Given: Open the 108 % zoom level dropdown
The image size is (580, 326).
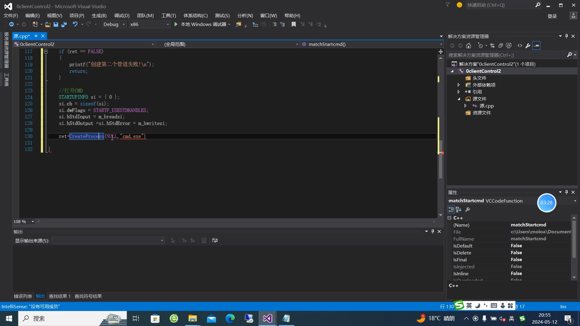Looking at the screenshot, I should [24, 222].
